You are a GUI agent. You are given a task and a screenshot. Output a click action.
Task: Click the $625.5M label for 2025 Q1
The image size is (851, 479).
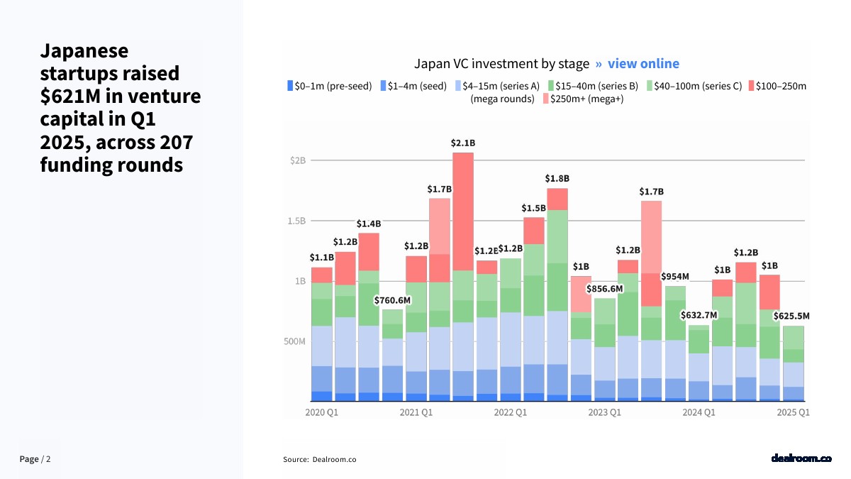click(x=791, y=316)
